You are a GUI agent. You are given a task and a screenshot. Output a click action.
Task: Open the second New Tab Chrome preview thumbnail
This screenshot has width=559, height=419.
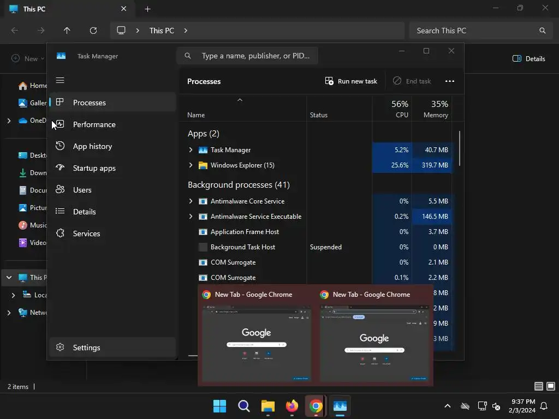(x=374, y=343)
